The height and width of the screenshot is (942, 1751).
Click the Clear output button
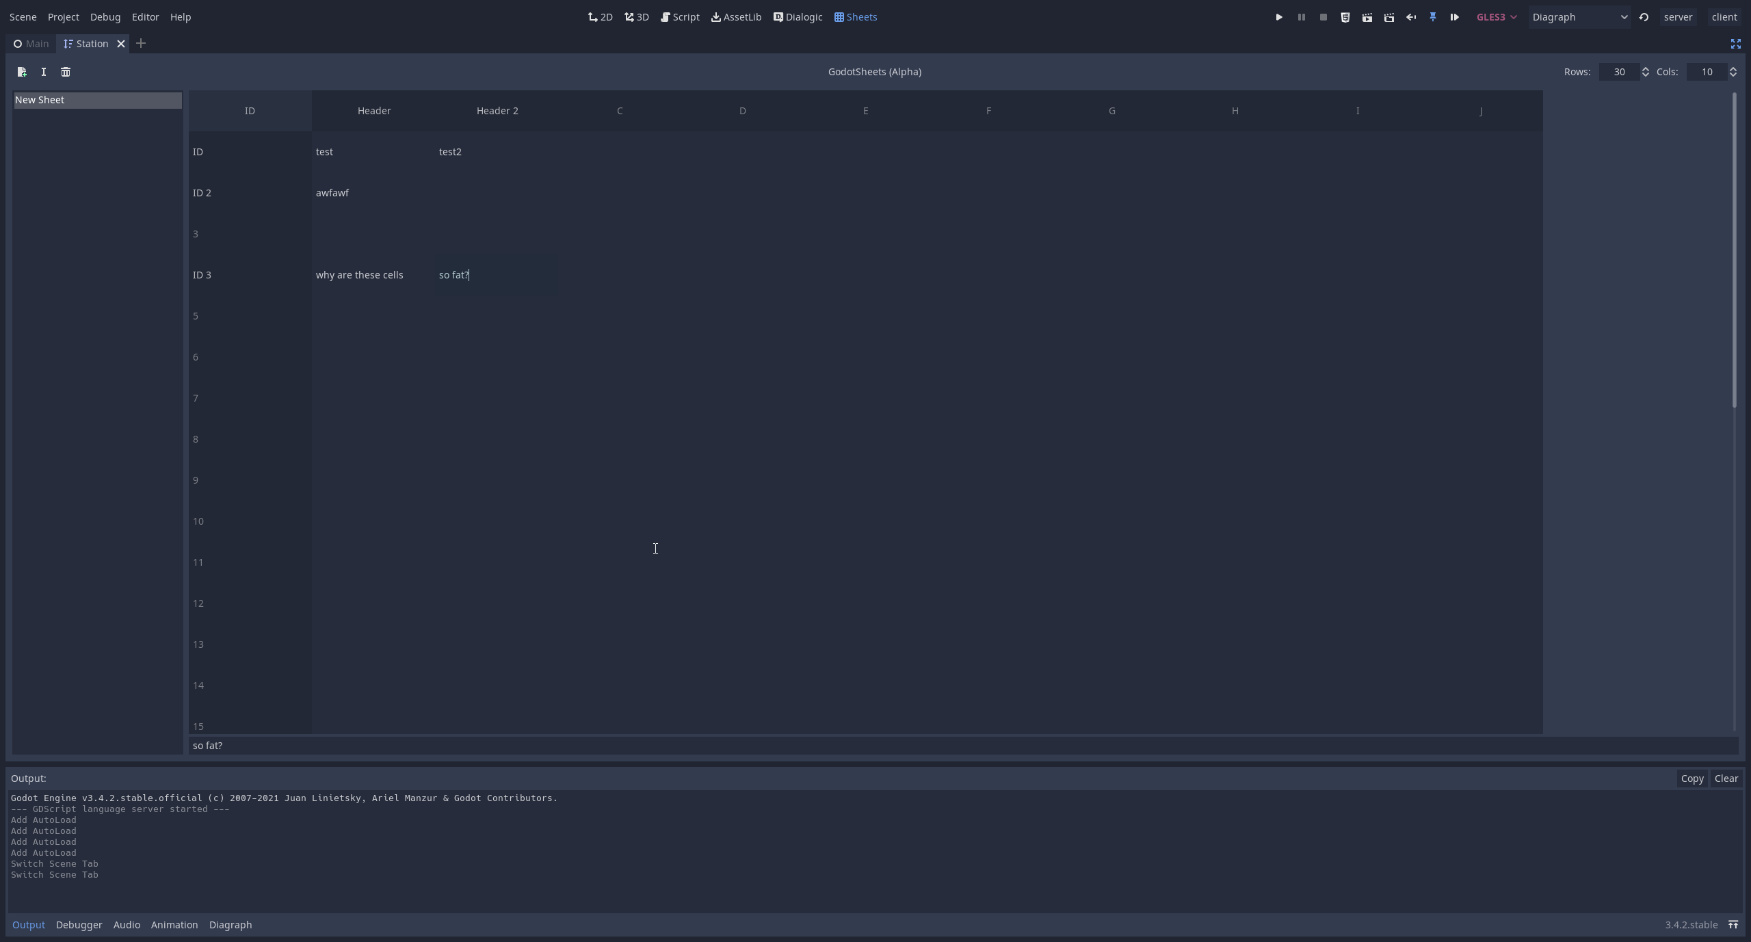[1726, 779]
